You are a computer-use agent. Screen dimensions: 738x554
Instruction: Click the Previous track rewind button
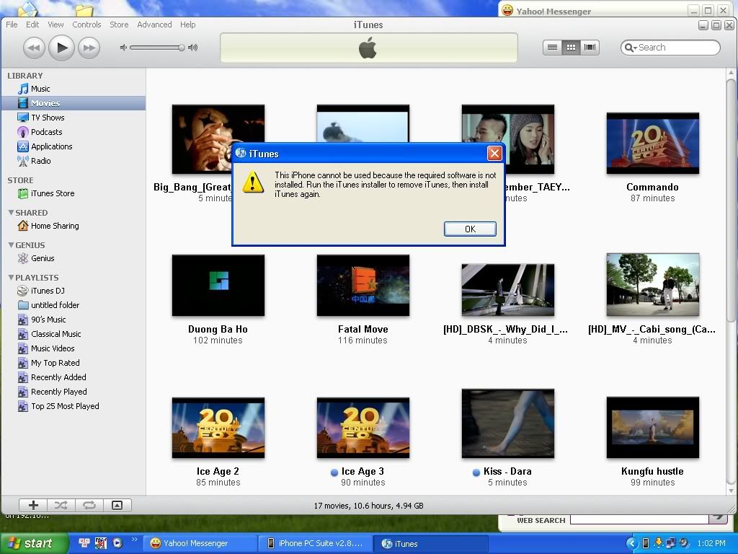click(34, 48)
